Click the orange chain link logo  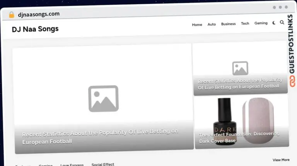(292, 81)
